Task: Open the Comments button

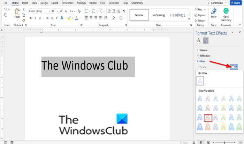Action: point(218,3)
